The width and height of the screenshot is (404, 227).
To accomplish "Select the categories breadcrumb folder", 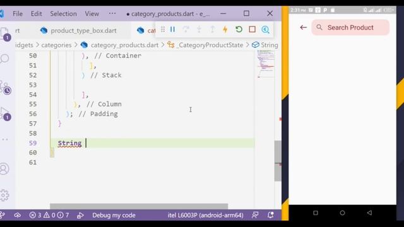I will 56,45.
